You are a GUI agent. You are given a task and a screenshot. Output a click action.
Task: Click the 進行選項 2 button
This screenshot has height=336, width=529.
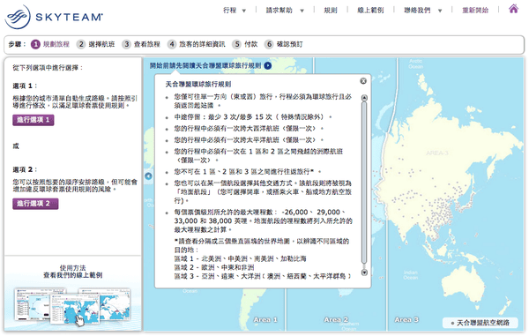point(35,204)
